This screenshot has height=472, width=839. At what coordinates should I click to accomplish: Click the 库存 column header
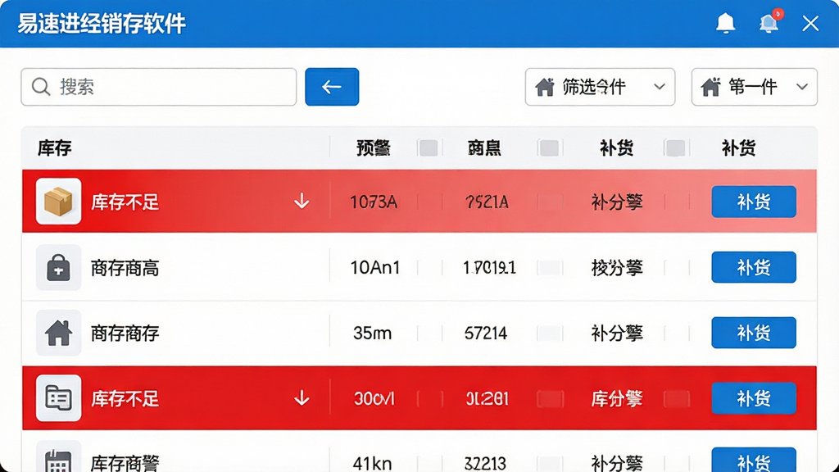point(55,147)
